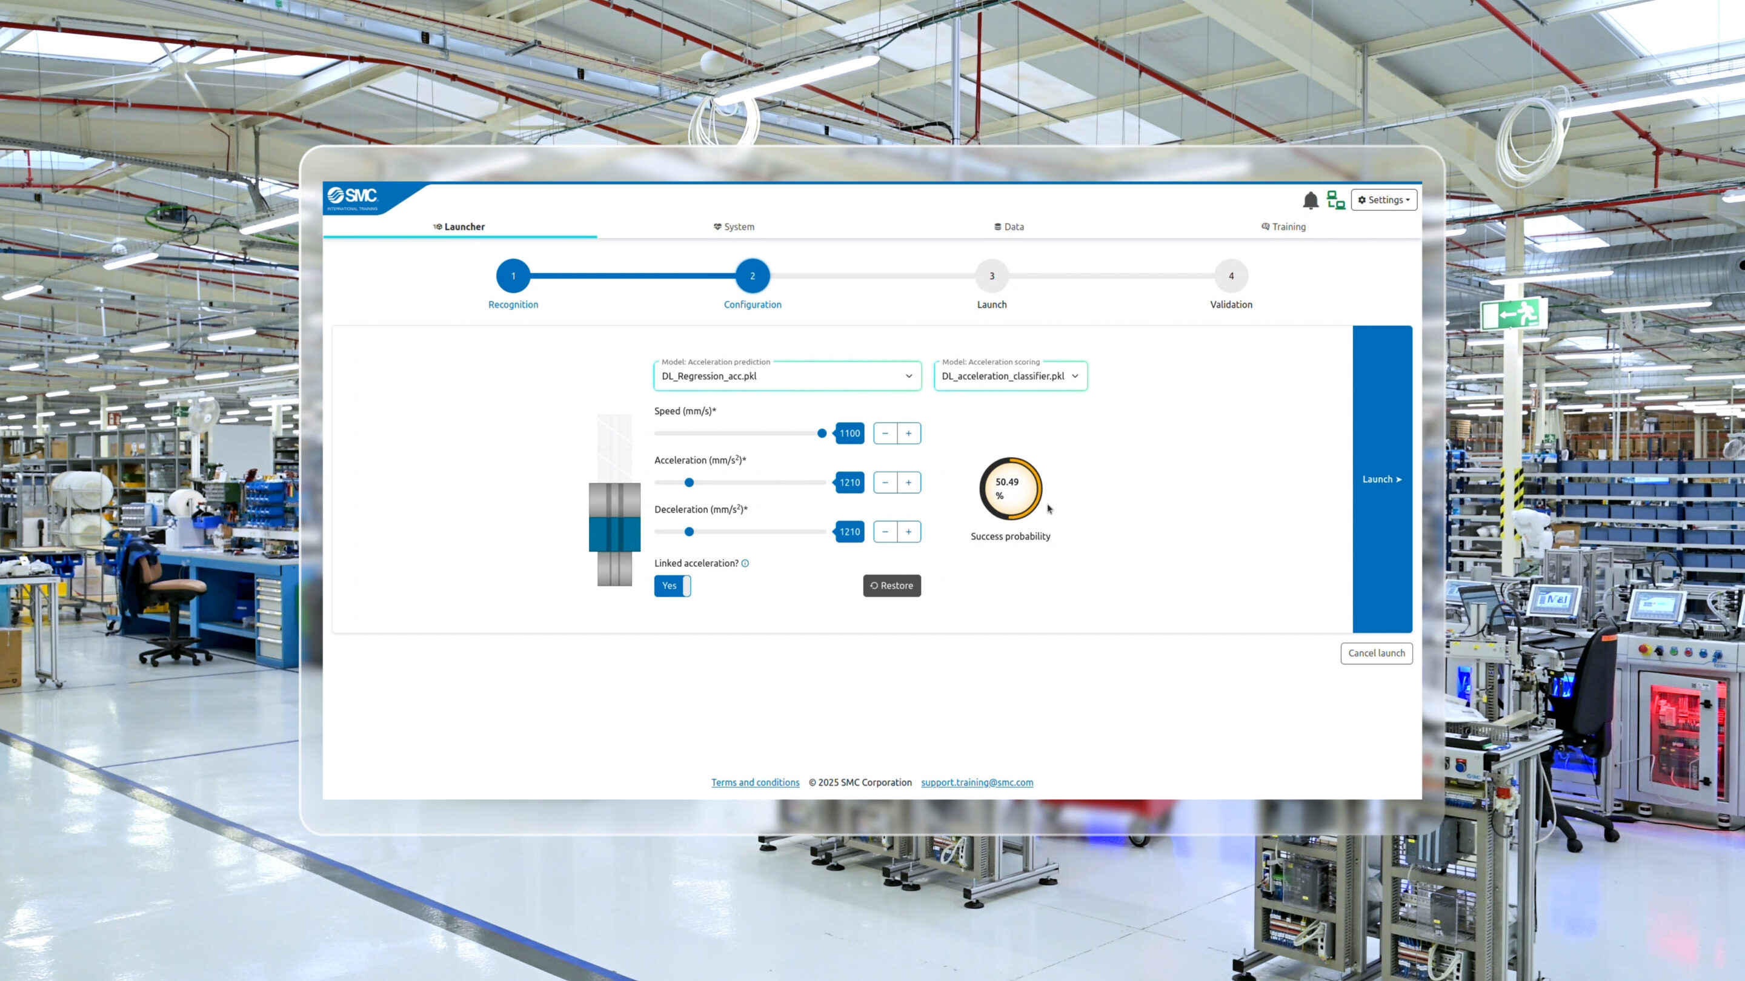
Task: Click the Cancel launch button
Action: click(x=1376, y=653)
